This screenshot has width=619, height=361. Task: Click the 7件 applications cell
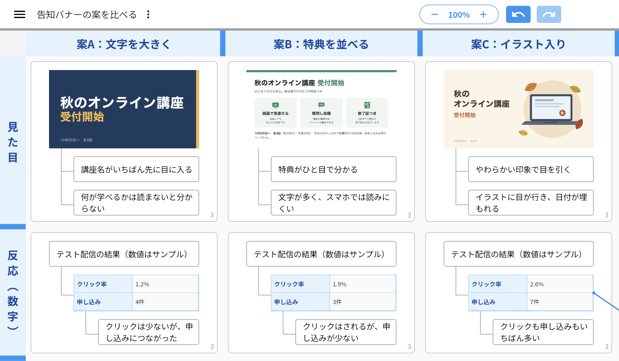tap(560, 302)
